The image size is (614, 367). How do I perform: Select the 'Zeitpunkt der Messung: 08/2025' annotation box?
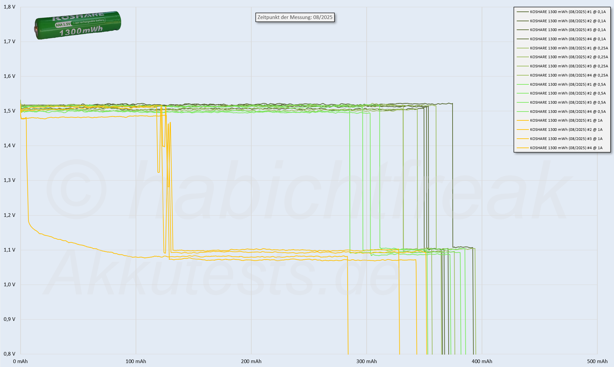295,17
